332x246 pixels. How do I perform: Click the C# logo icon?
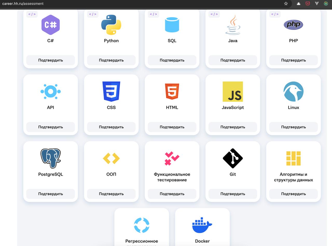tap(51, 25)
